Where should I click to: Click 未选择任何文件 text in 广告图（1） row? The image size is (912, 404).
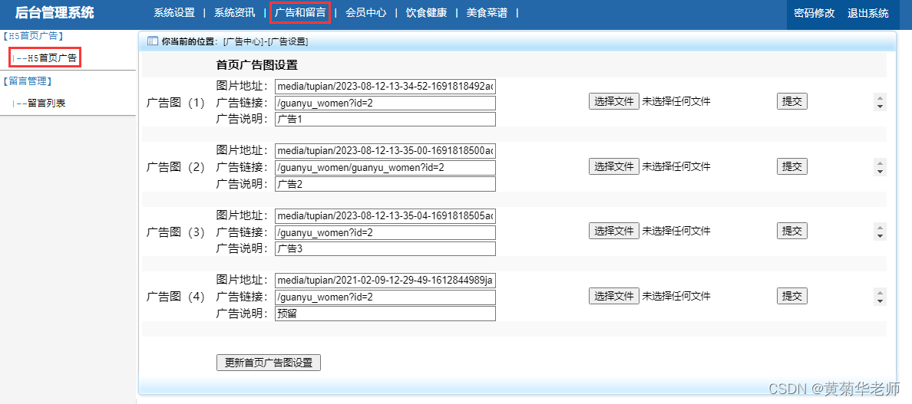click(x=676, y=102)
